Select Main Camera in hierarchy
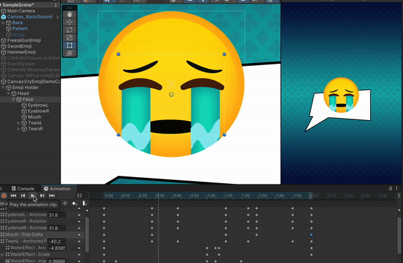The height and width of the screenshot is (263, 403). pyautogui.click(x=21, y=11)
